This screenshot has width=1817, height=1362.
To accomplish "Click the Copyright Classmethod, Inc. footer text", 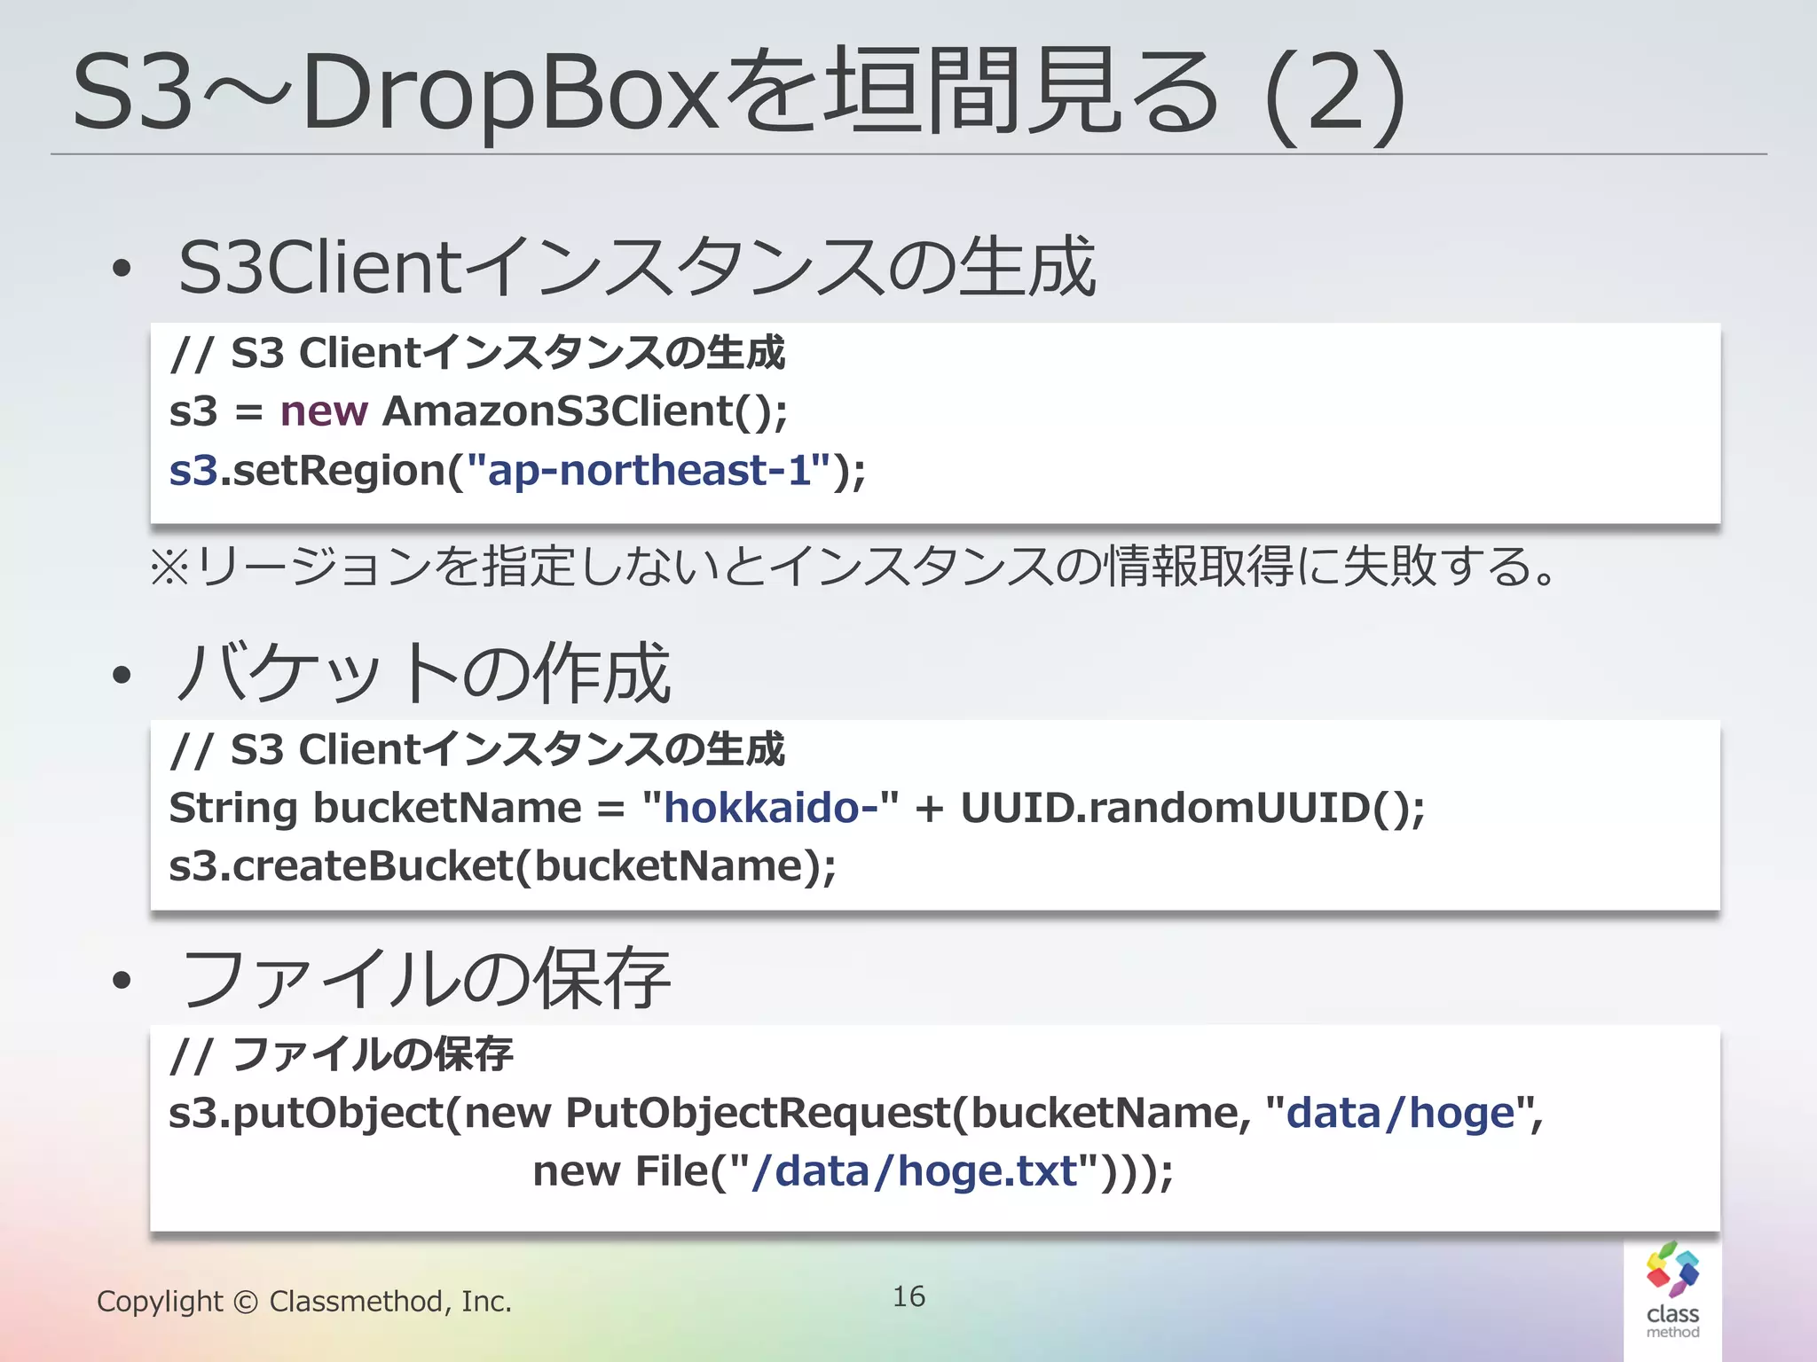I will pos(304,1301).
